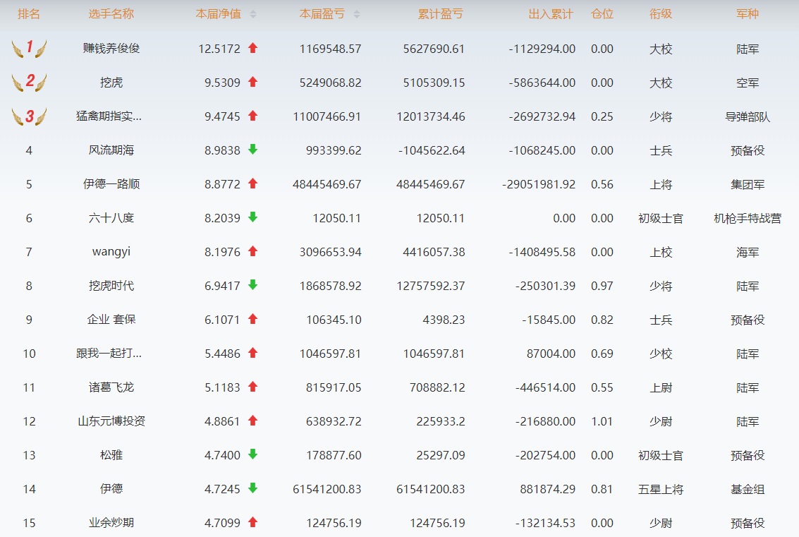
Task: Click the 军种 column header
Action: click(x=748, y=14)
